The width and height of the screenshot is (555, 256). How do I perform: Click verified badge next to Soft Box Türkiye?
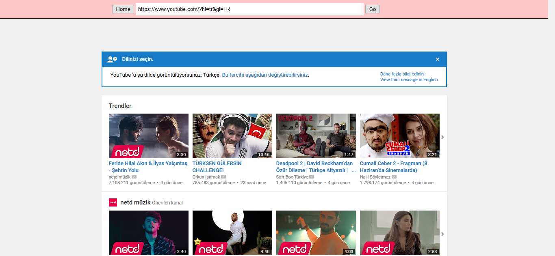312,177
